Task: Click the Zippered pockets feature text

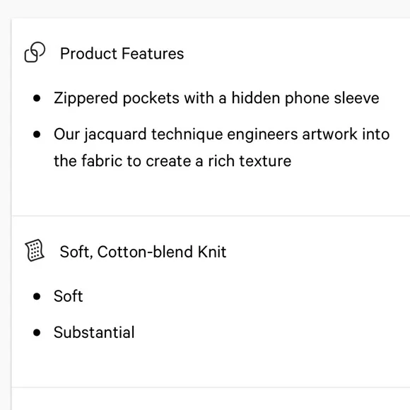Action: pos(216,98)
